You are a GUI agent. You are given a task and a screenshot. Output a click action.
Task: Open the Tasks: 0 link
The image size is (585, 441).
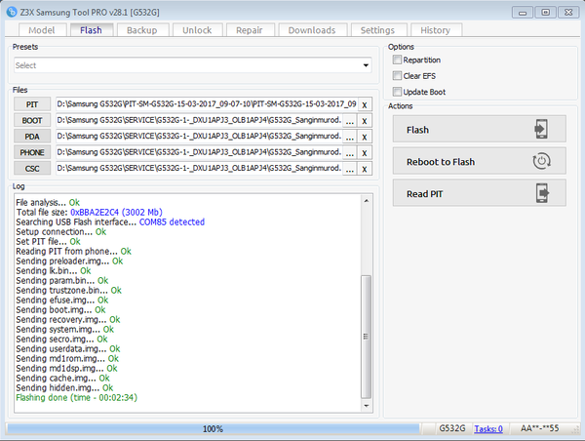(x=488, y=428)
